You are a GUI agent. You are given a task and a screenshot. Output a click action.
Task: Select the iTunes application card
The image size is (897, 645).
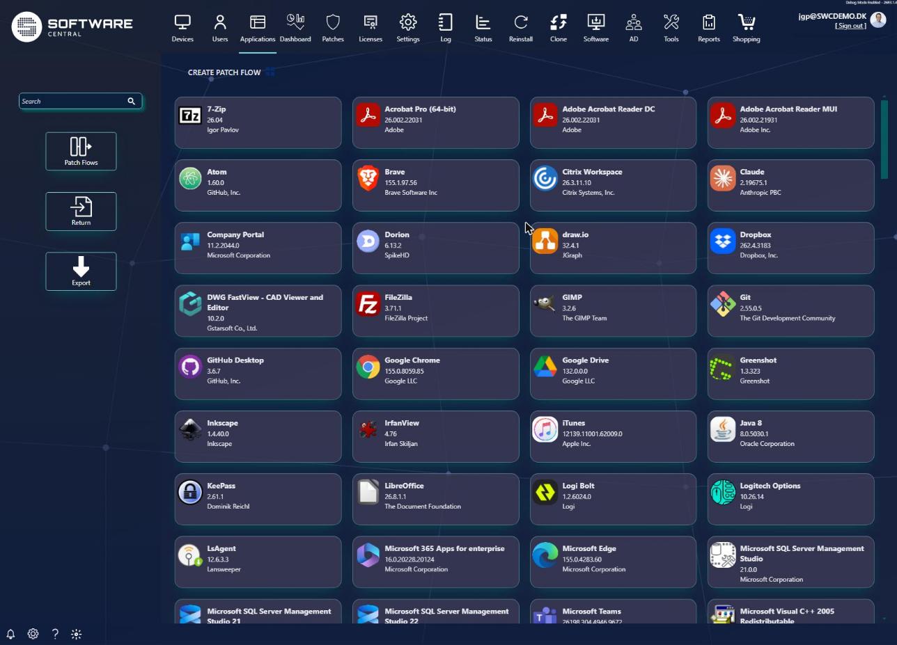[x=613, y=436]
